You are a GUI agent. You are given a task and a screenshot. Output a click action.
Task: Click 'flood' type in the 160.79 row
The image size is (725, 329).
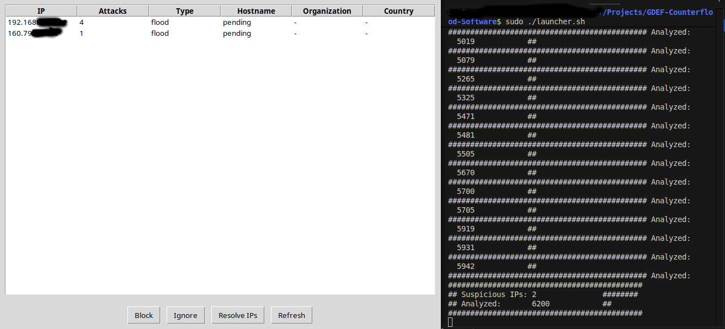[160, 33]
